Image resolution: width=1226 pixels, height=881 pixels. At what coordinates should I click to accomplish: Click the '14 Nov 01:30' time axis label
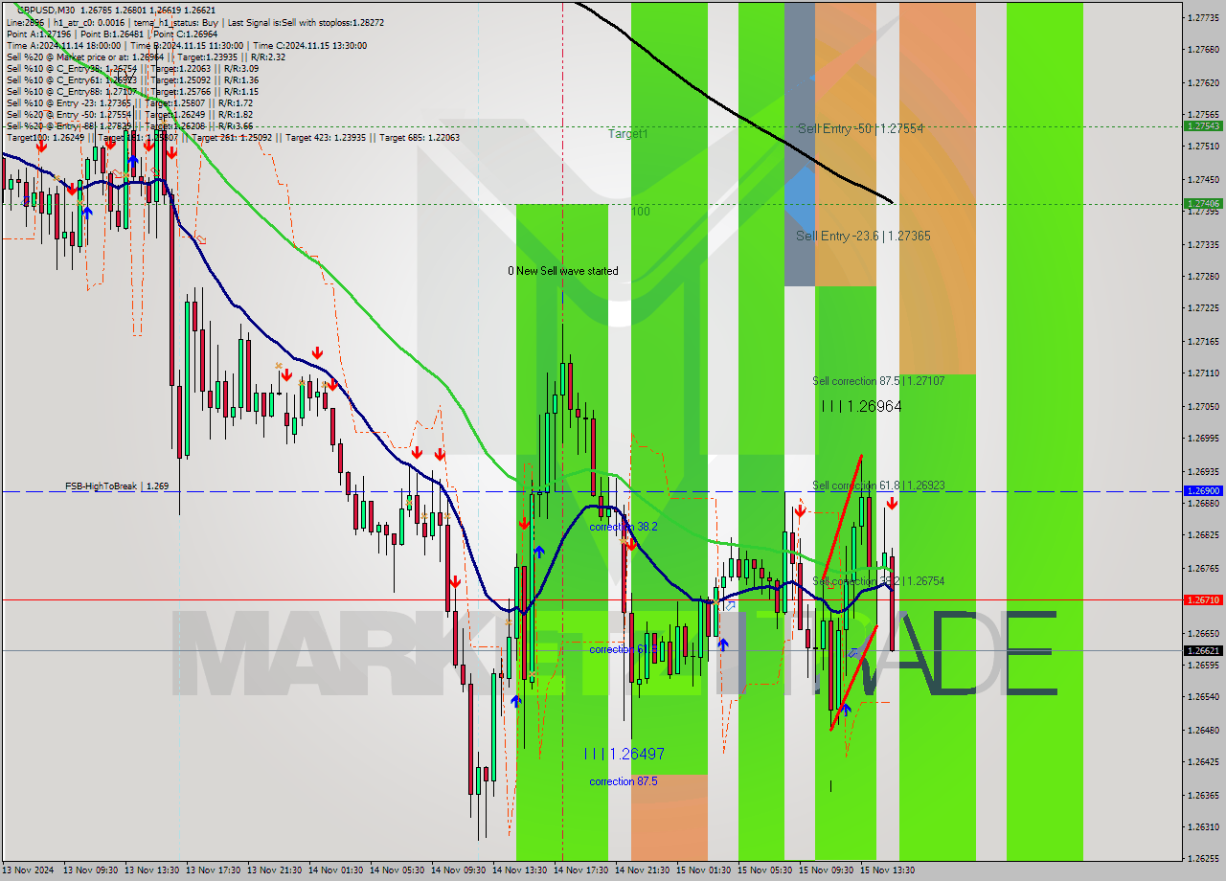coord(336,870)
